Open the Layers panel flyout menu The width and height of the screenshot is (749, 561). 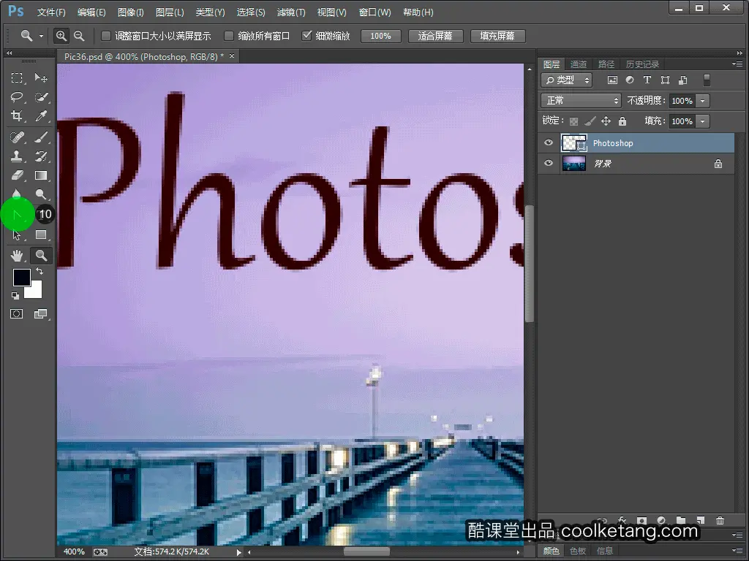click(737, 64)
